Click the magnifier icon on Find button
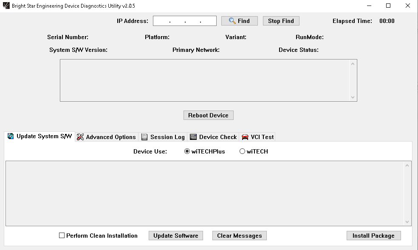Screen dimensions: 418x250 pos(232,21)
